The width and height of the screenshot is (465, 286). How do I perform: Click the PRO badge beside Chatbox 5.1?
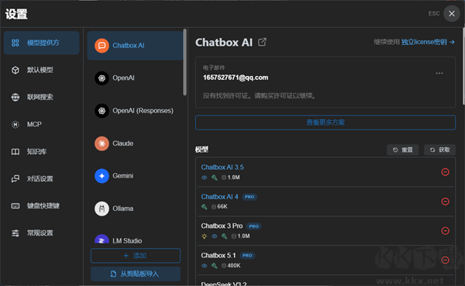pos(247,256)
